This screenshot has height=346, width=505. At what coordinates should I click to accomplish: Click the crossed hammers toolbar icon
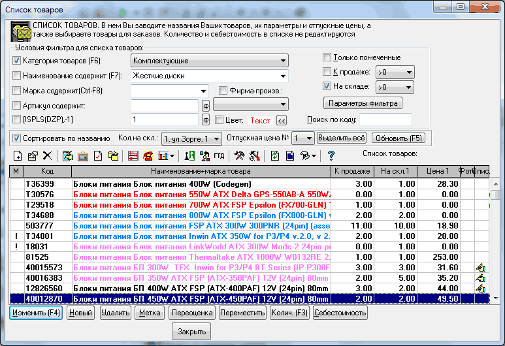[x=239, y=155]
